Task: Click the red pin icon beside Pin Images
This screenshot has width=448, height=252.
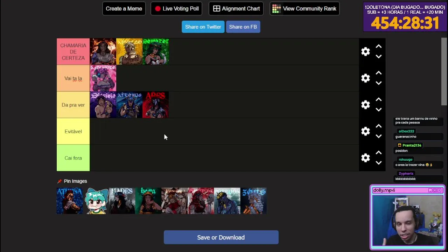Action: click(x=59, y=181)
